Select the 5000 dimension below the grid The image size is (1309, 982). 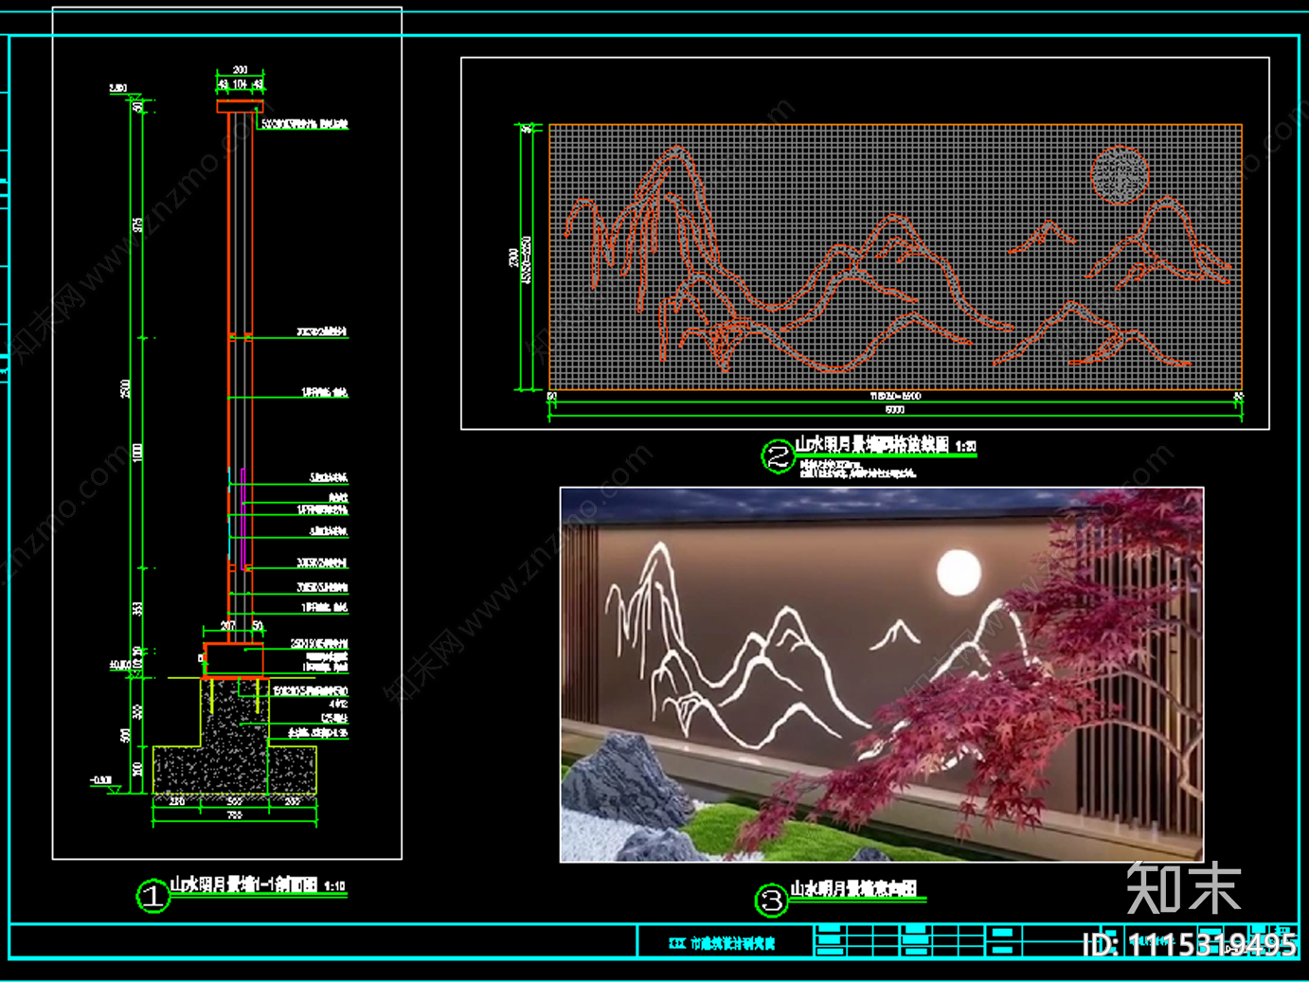click(x=895, y=410)
